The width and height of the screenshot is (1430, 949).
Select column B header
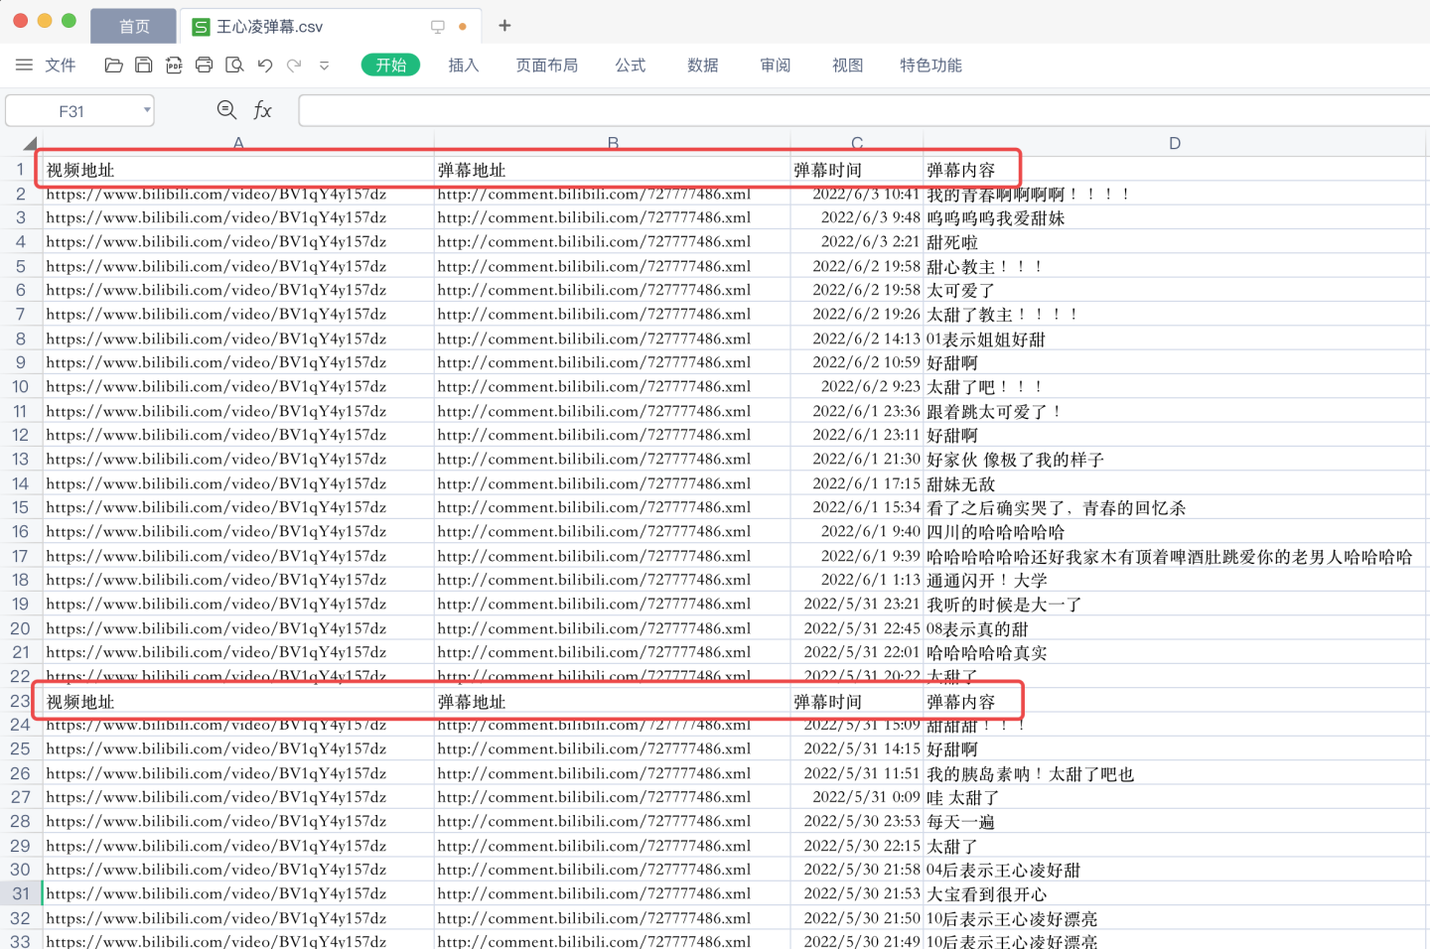(613, 143)
